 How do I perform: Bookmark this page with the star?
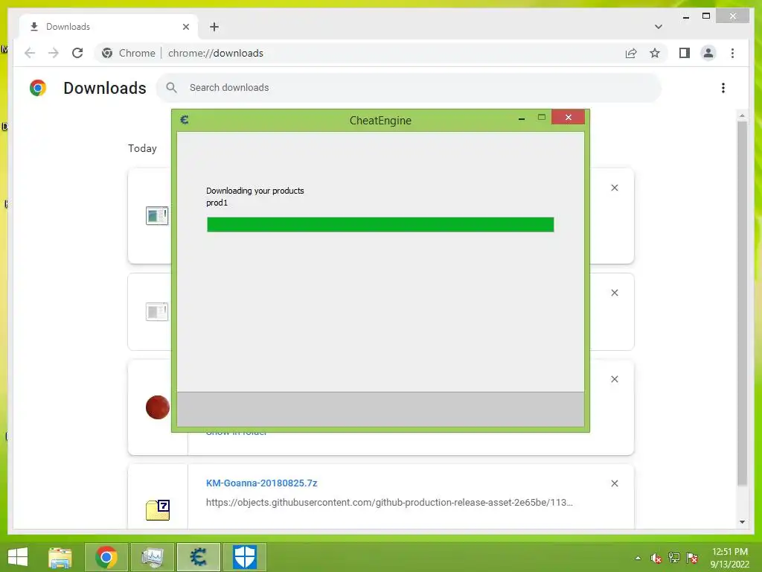[655, 53]
